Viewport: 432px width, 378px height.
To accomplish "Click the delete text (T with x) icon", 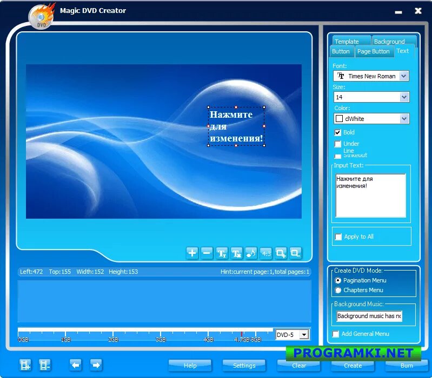I will click(236, 253).
